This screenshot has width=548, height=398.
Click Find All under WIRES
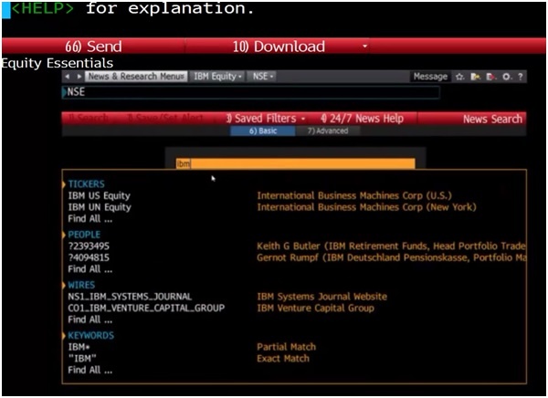point(90,319)
